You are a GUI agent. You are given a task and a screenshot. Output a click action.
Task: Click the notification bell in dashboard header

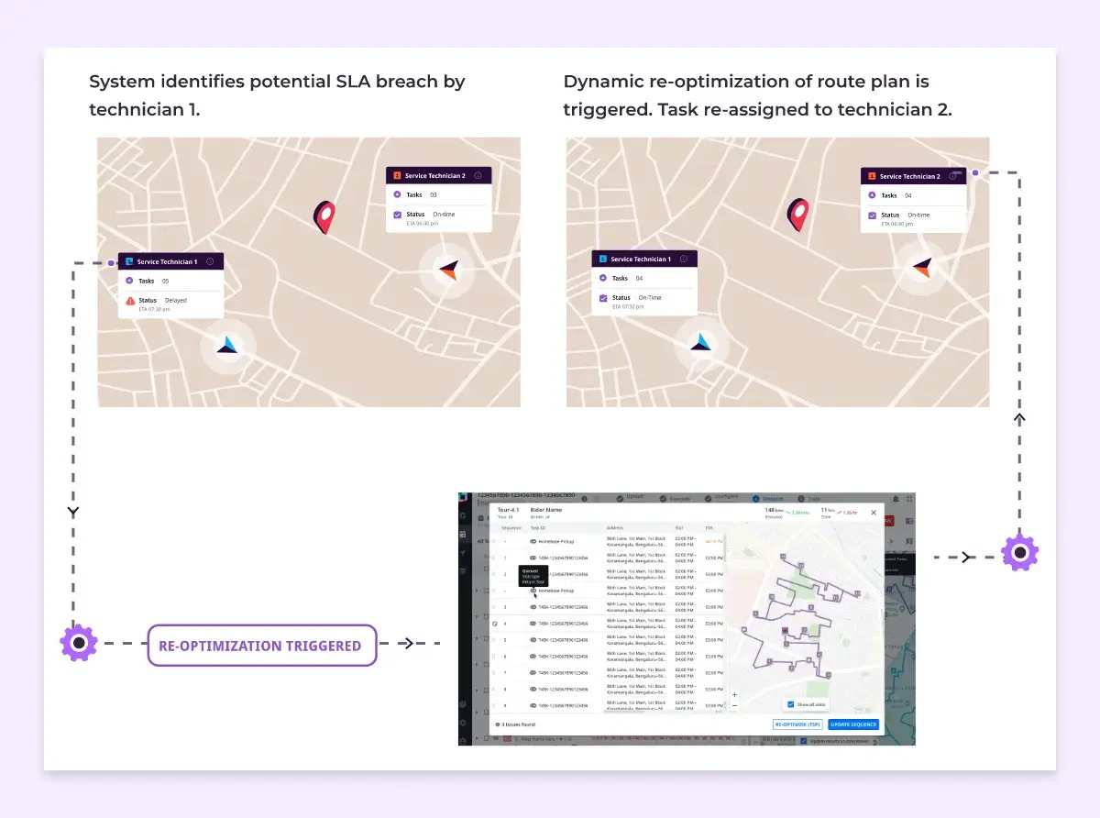coord(896,499)
